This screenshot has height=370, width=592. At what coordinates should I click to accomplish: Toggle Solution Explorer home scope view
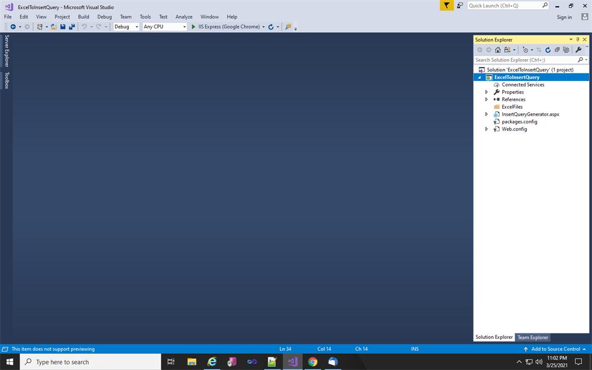coord(498,50)
